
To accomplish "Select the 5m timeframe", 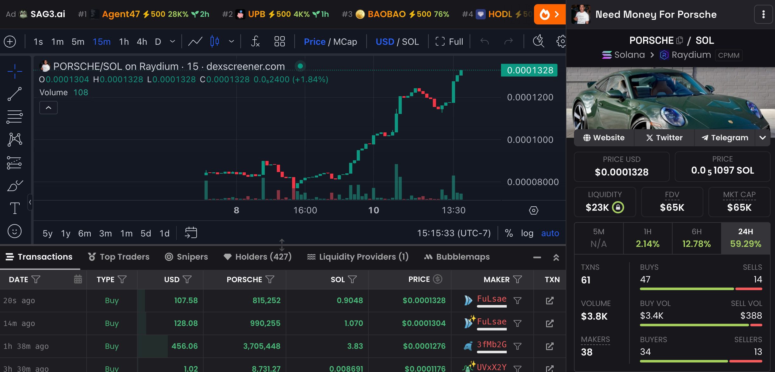I will click(78, 42).
